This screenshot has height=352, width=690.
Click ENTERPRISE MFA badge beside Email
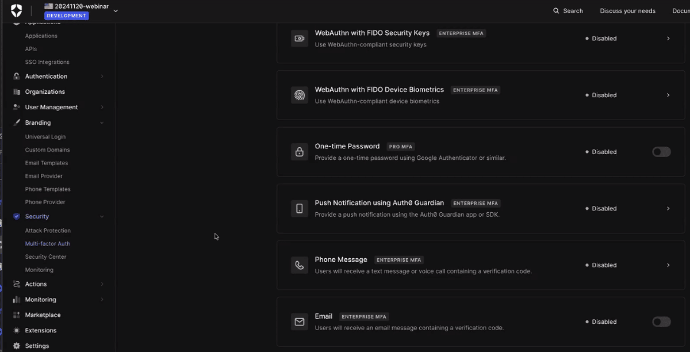pos(364,317)
